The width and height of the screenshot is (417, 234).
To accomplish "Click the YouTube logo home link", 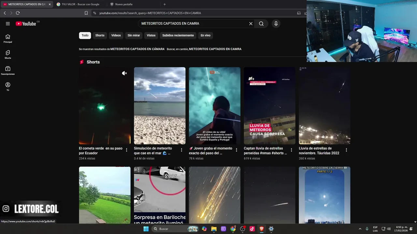I will [26, 23].
